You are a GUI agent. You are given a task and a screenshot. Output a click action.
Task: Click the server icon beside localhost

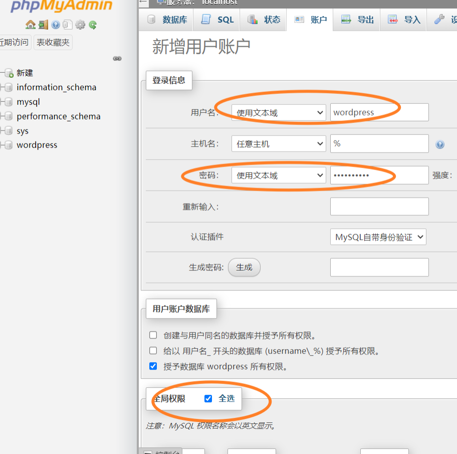[161, 3]
